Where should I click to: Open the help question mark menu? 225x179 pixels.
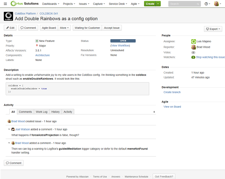(x=207, y=4)
